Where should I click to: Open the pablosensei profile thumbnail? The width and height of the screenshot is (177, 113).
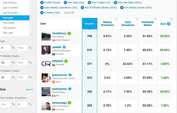(46, 78)
